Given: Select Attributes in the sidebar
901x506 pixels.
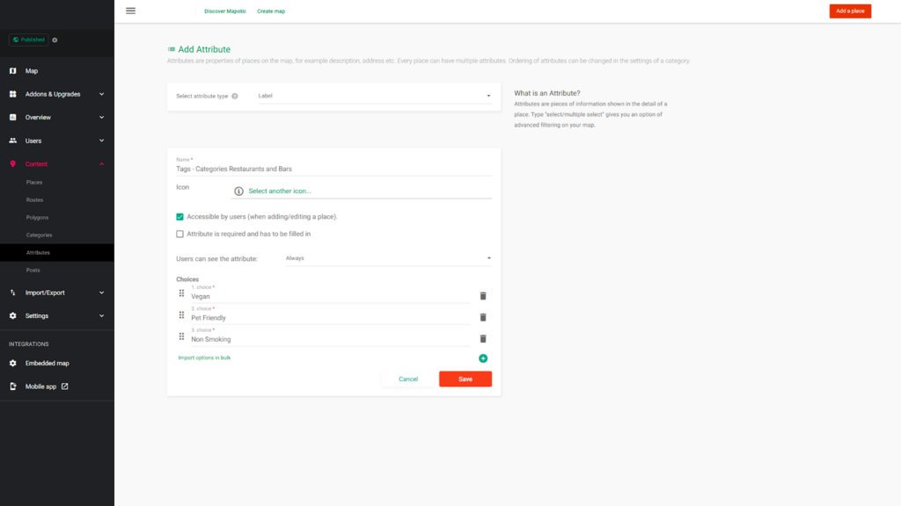Looking at the screenshot, I should (x=38, y=252).
